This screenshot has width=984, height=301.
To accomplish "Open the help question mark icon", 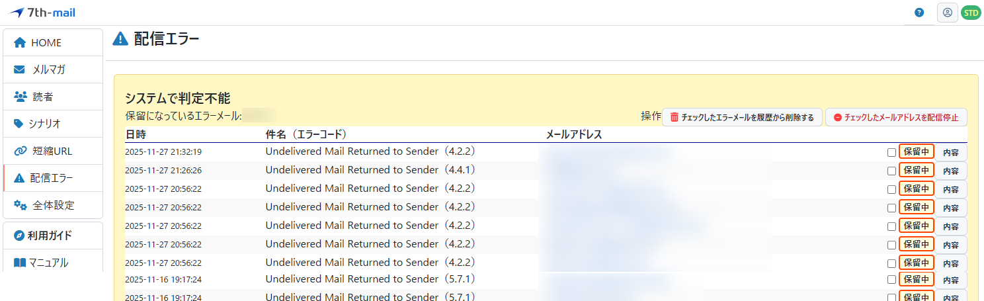I will (919, 13).
